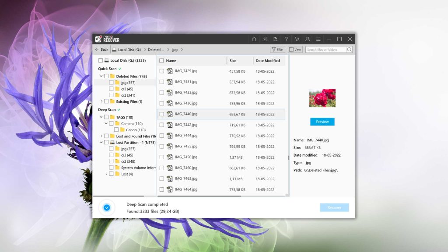
Task: Check the select-all box beside Name
Action: (161, 60)
